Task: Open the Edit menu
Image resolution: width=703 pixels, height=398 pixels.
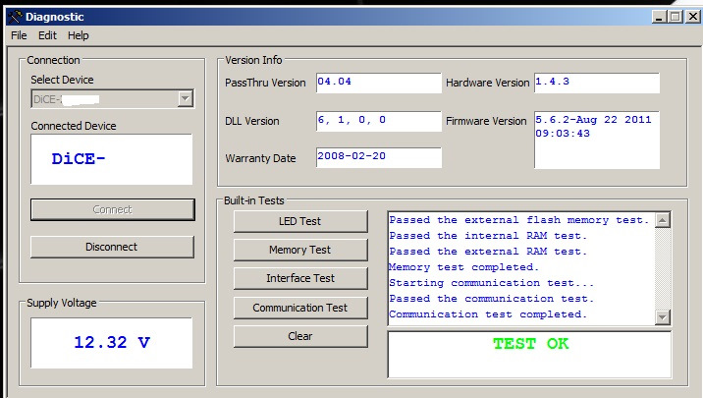Action: tap(47, 35)
